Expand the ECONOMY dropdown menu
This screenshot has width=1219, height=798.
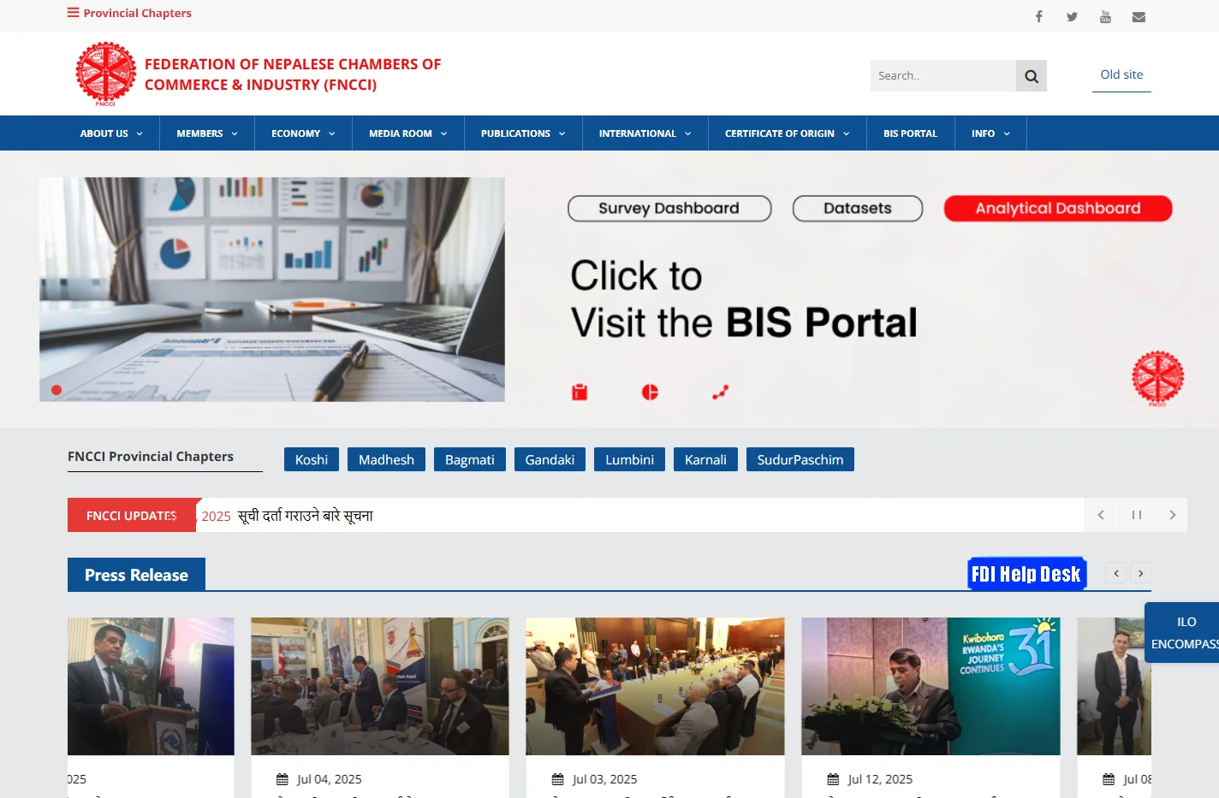[303, 133]
